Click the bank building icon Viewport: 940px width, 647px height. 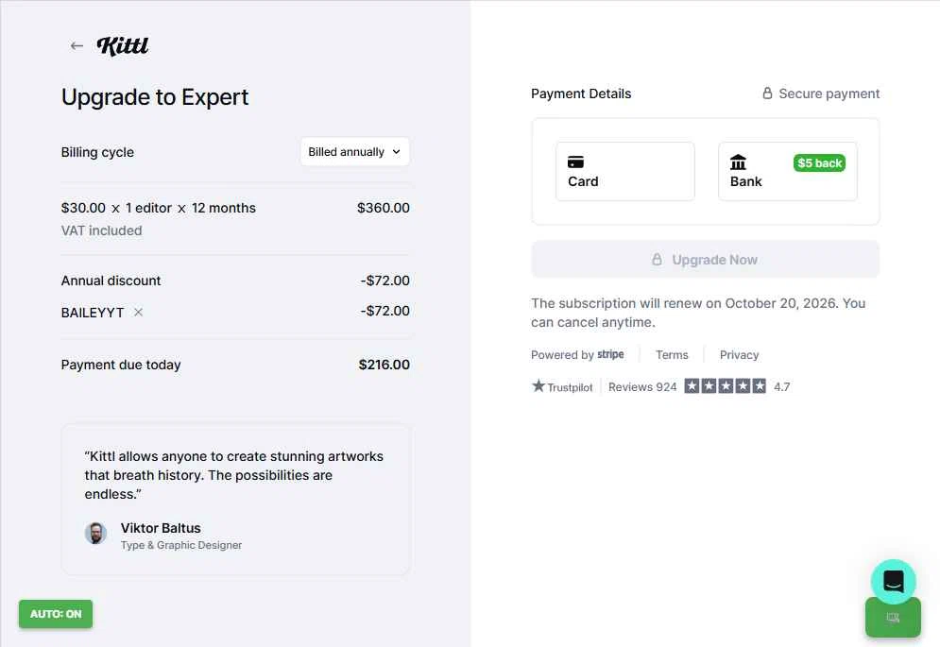tap(738, 162)
